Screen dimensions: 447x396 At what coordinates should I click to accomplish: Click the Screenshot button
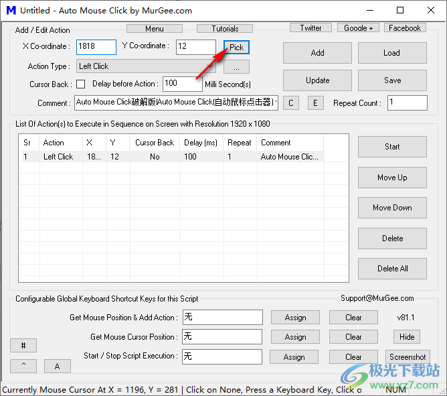(x=408, y=357)
